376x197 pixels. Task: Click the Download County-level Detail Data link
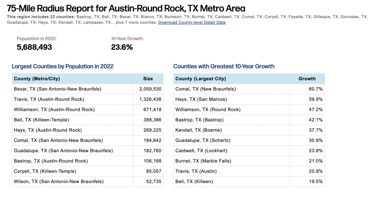coord(192,23)
